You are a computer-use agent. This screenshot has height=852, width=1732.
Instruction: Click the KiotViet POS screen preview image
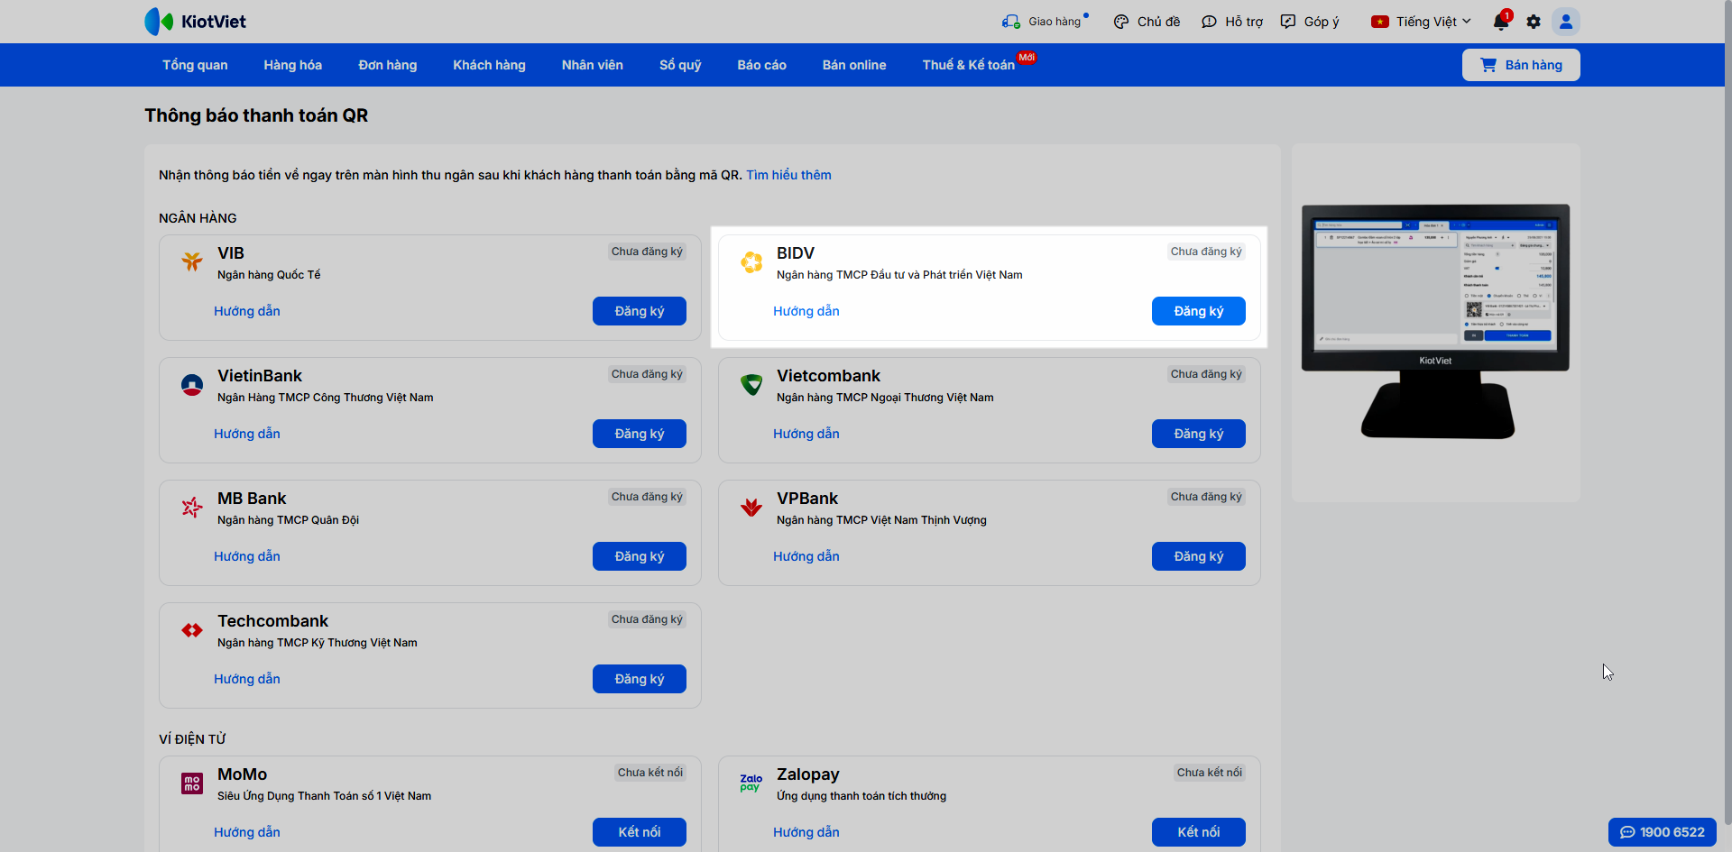[x=1435, y=321]
